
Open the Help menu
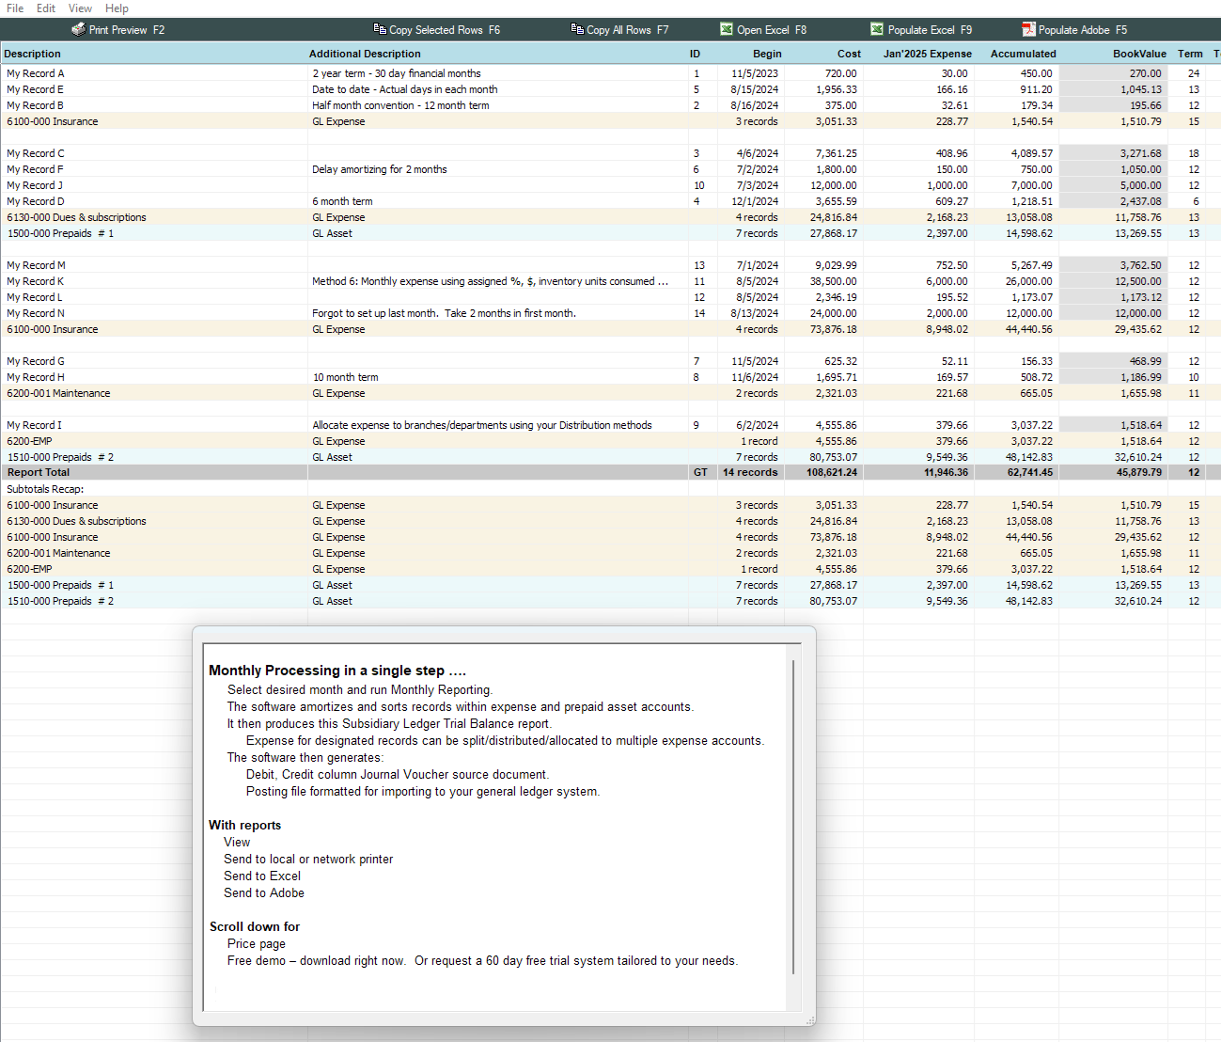coord(117,8)
